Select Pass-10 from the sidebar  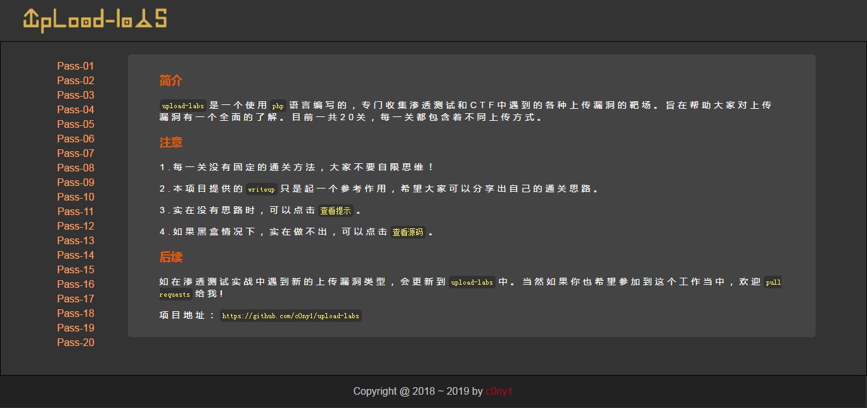click(x=75, y=197)
